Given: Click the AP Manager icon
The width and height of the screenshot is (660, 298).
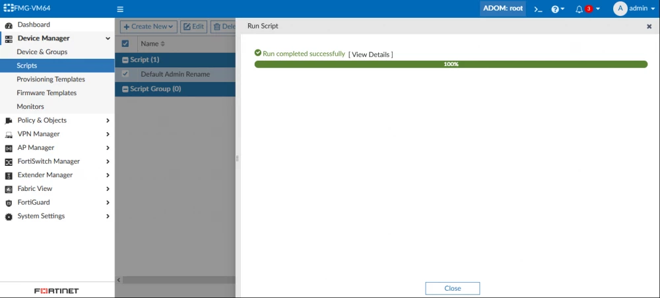Looking at the screenshot, I should pos(9,149).
